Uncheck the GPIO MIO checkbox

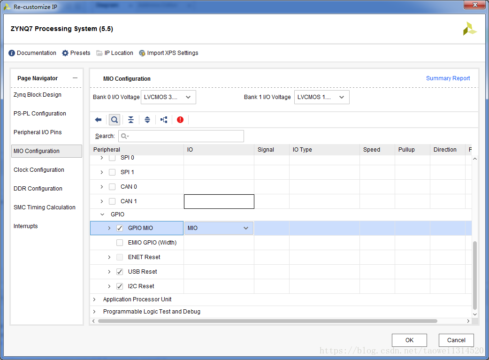pos(120,228)
